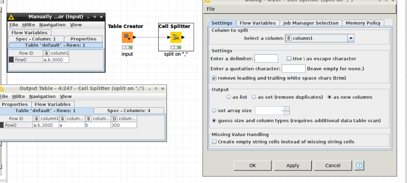Select the 'as list' output option
Image resolution: width=407 pixels, height=183 pixels.
pyautogui.click(x=229, y=97)
